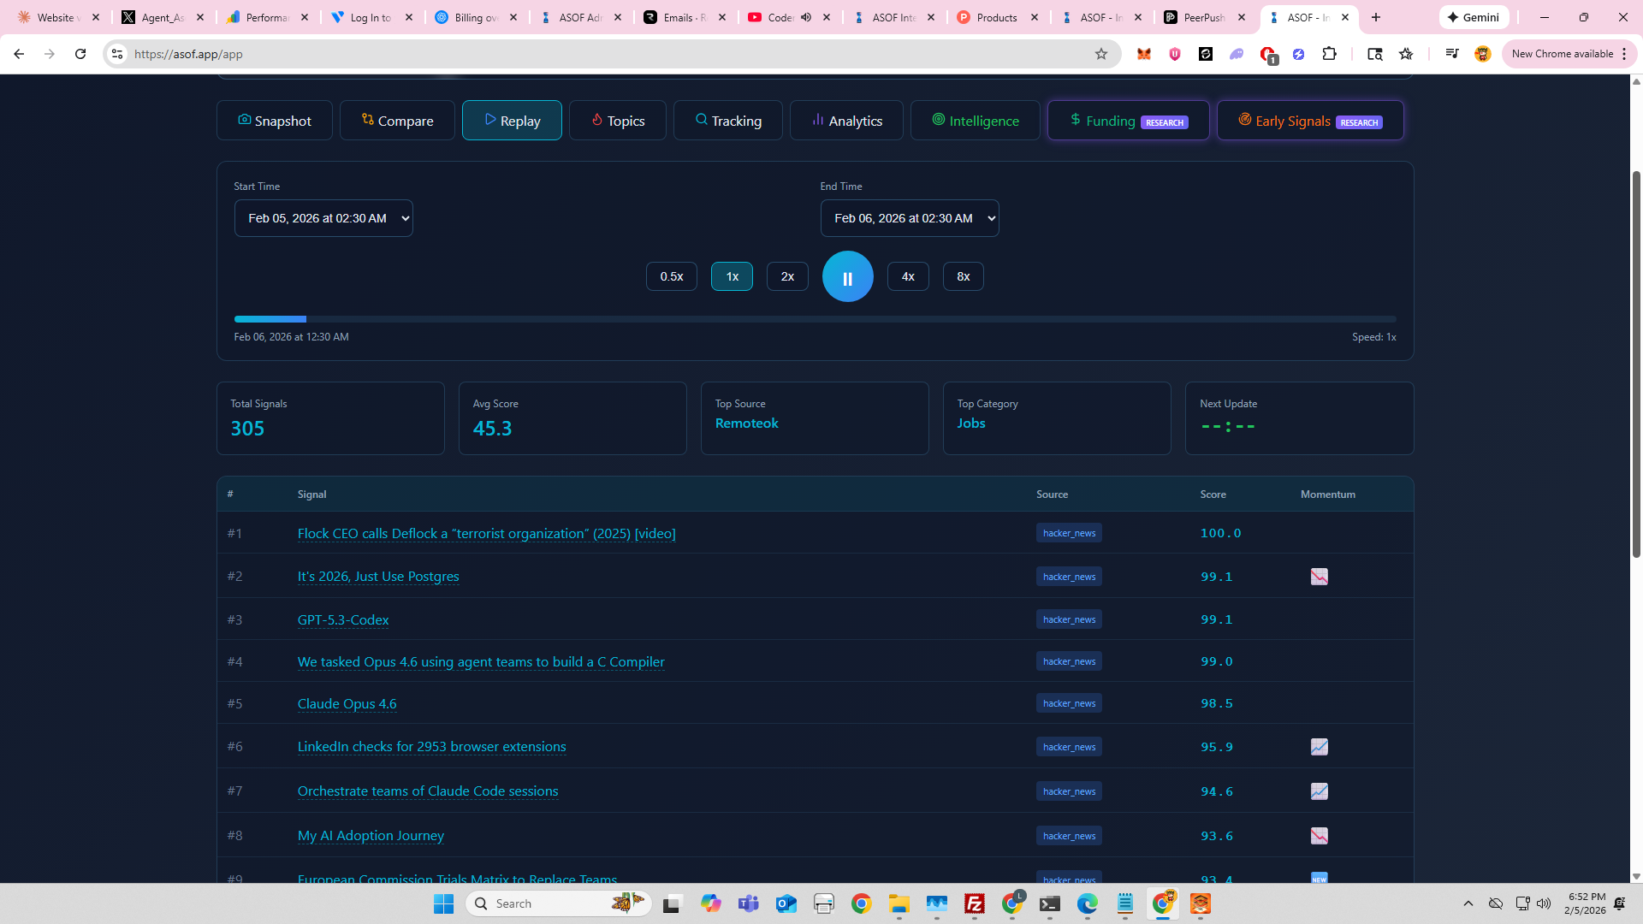The width and height of the screenshot is (1643, 924).
Task: Click momentum icon for My AI Adoption Journey
Action: click(1319, 836)
